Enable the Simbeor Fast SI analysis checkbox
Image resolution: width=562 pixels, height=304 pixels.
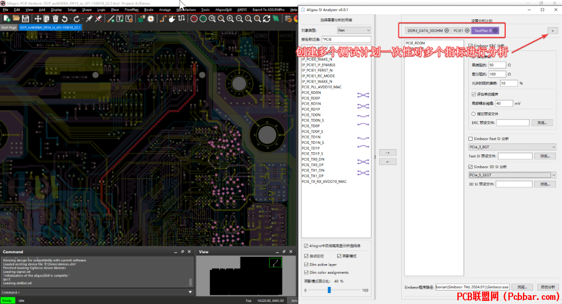470,139
